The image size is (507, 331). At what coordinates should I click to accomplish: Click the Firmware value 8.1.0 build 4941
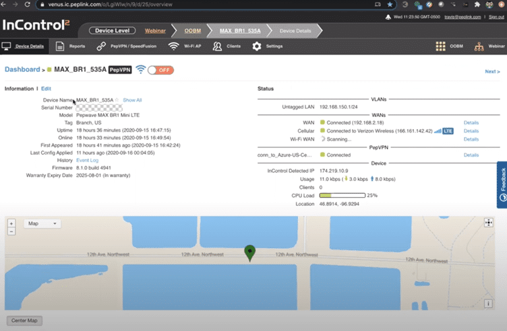(x=94, y=168)
